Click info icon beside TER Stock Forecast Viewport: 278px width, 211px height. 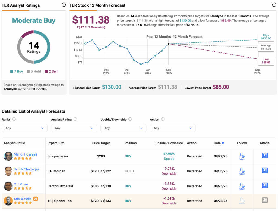coord(274,5)
